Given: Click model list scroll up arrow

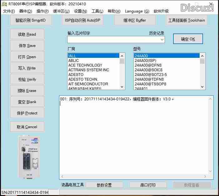Looking at the screenshot, I should click(202, 56).
